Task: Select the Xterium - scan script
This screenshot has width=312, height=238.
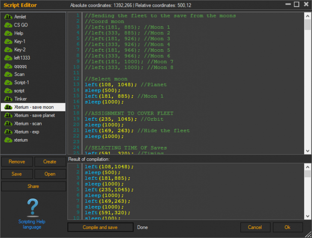Action: click(28, 124)
